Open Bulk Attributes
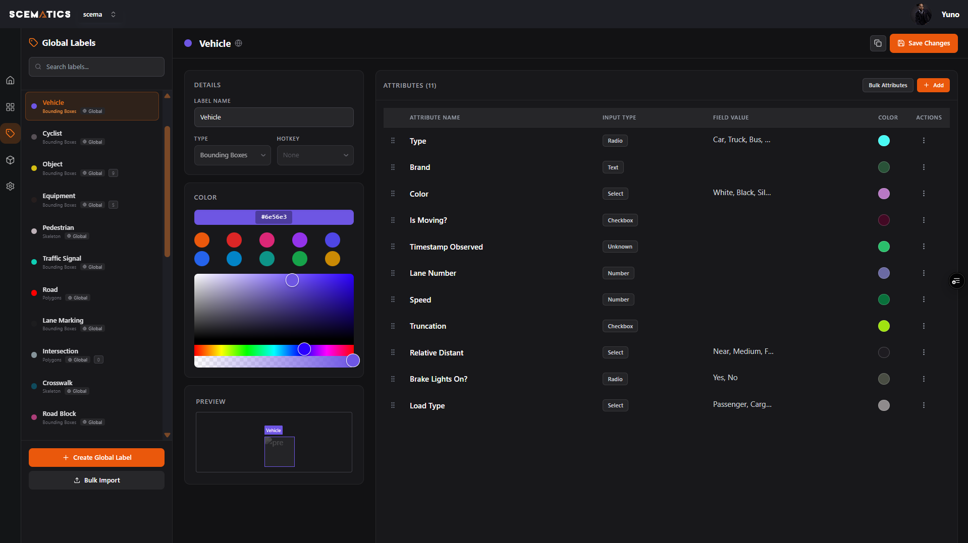Screen dimensions: 968x543 coord(887,85)
